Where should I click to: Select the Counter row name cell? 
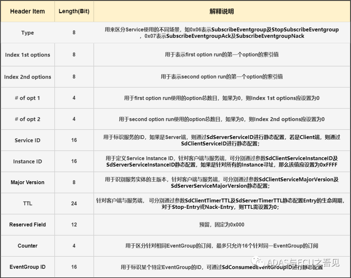[27, 246]
